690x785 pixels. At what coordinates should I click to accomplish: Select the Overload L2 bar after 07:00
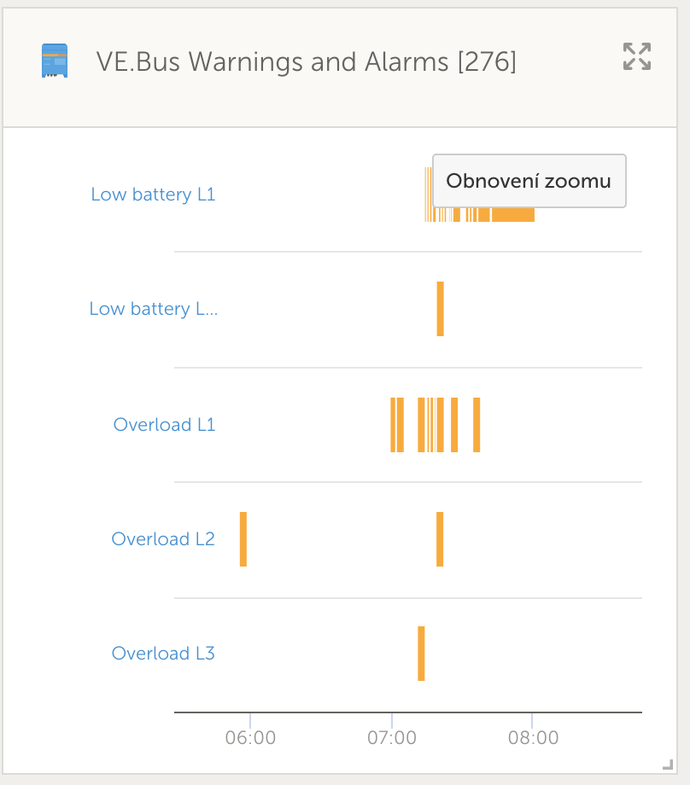[440, 539]
